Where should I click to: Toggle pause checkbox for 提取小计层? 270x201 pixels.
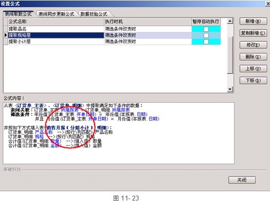coord(206,42)
